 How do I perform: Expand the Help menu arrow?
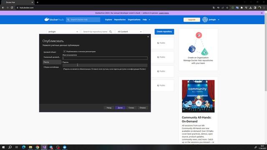149,20
